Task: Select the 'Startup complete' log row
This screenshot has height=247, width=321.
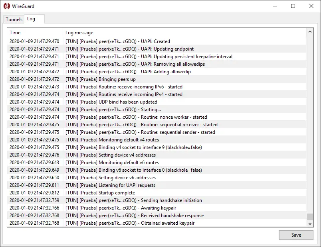Action: coord(157,192)
